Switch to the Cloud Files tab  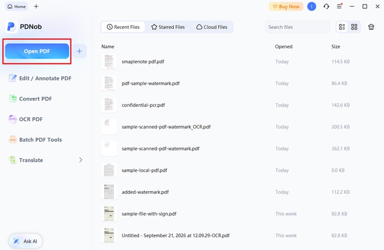pos(212,27)
